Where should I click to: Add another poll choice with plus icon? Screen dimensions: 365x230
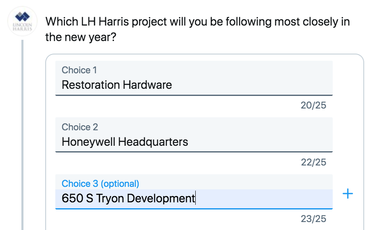click(348, 194)
